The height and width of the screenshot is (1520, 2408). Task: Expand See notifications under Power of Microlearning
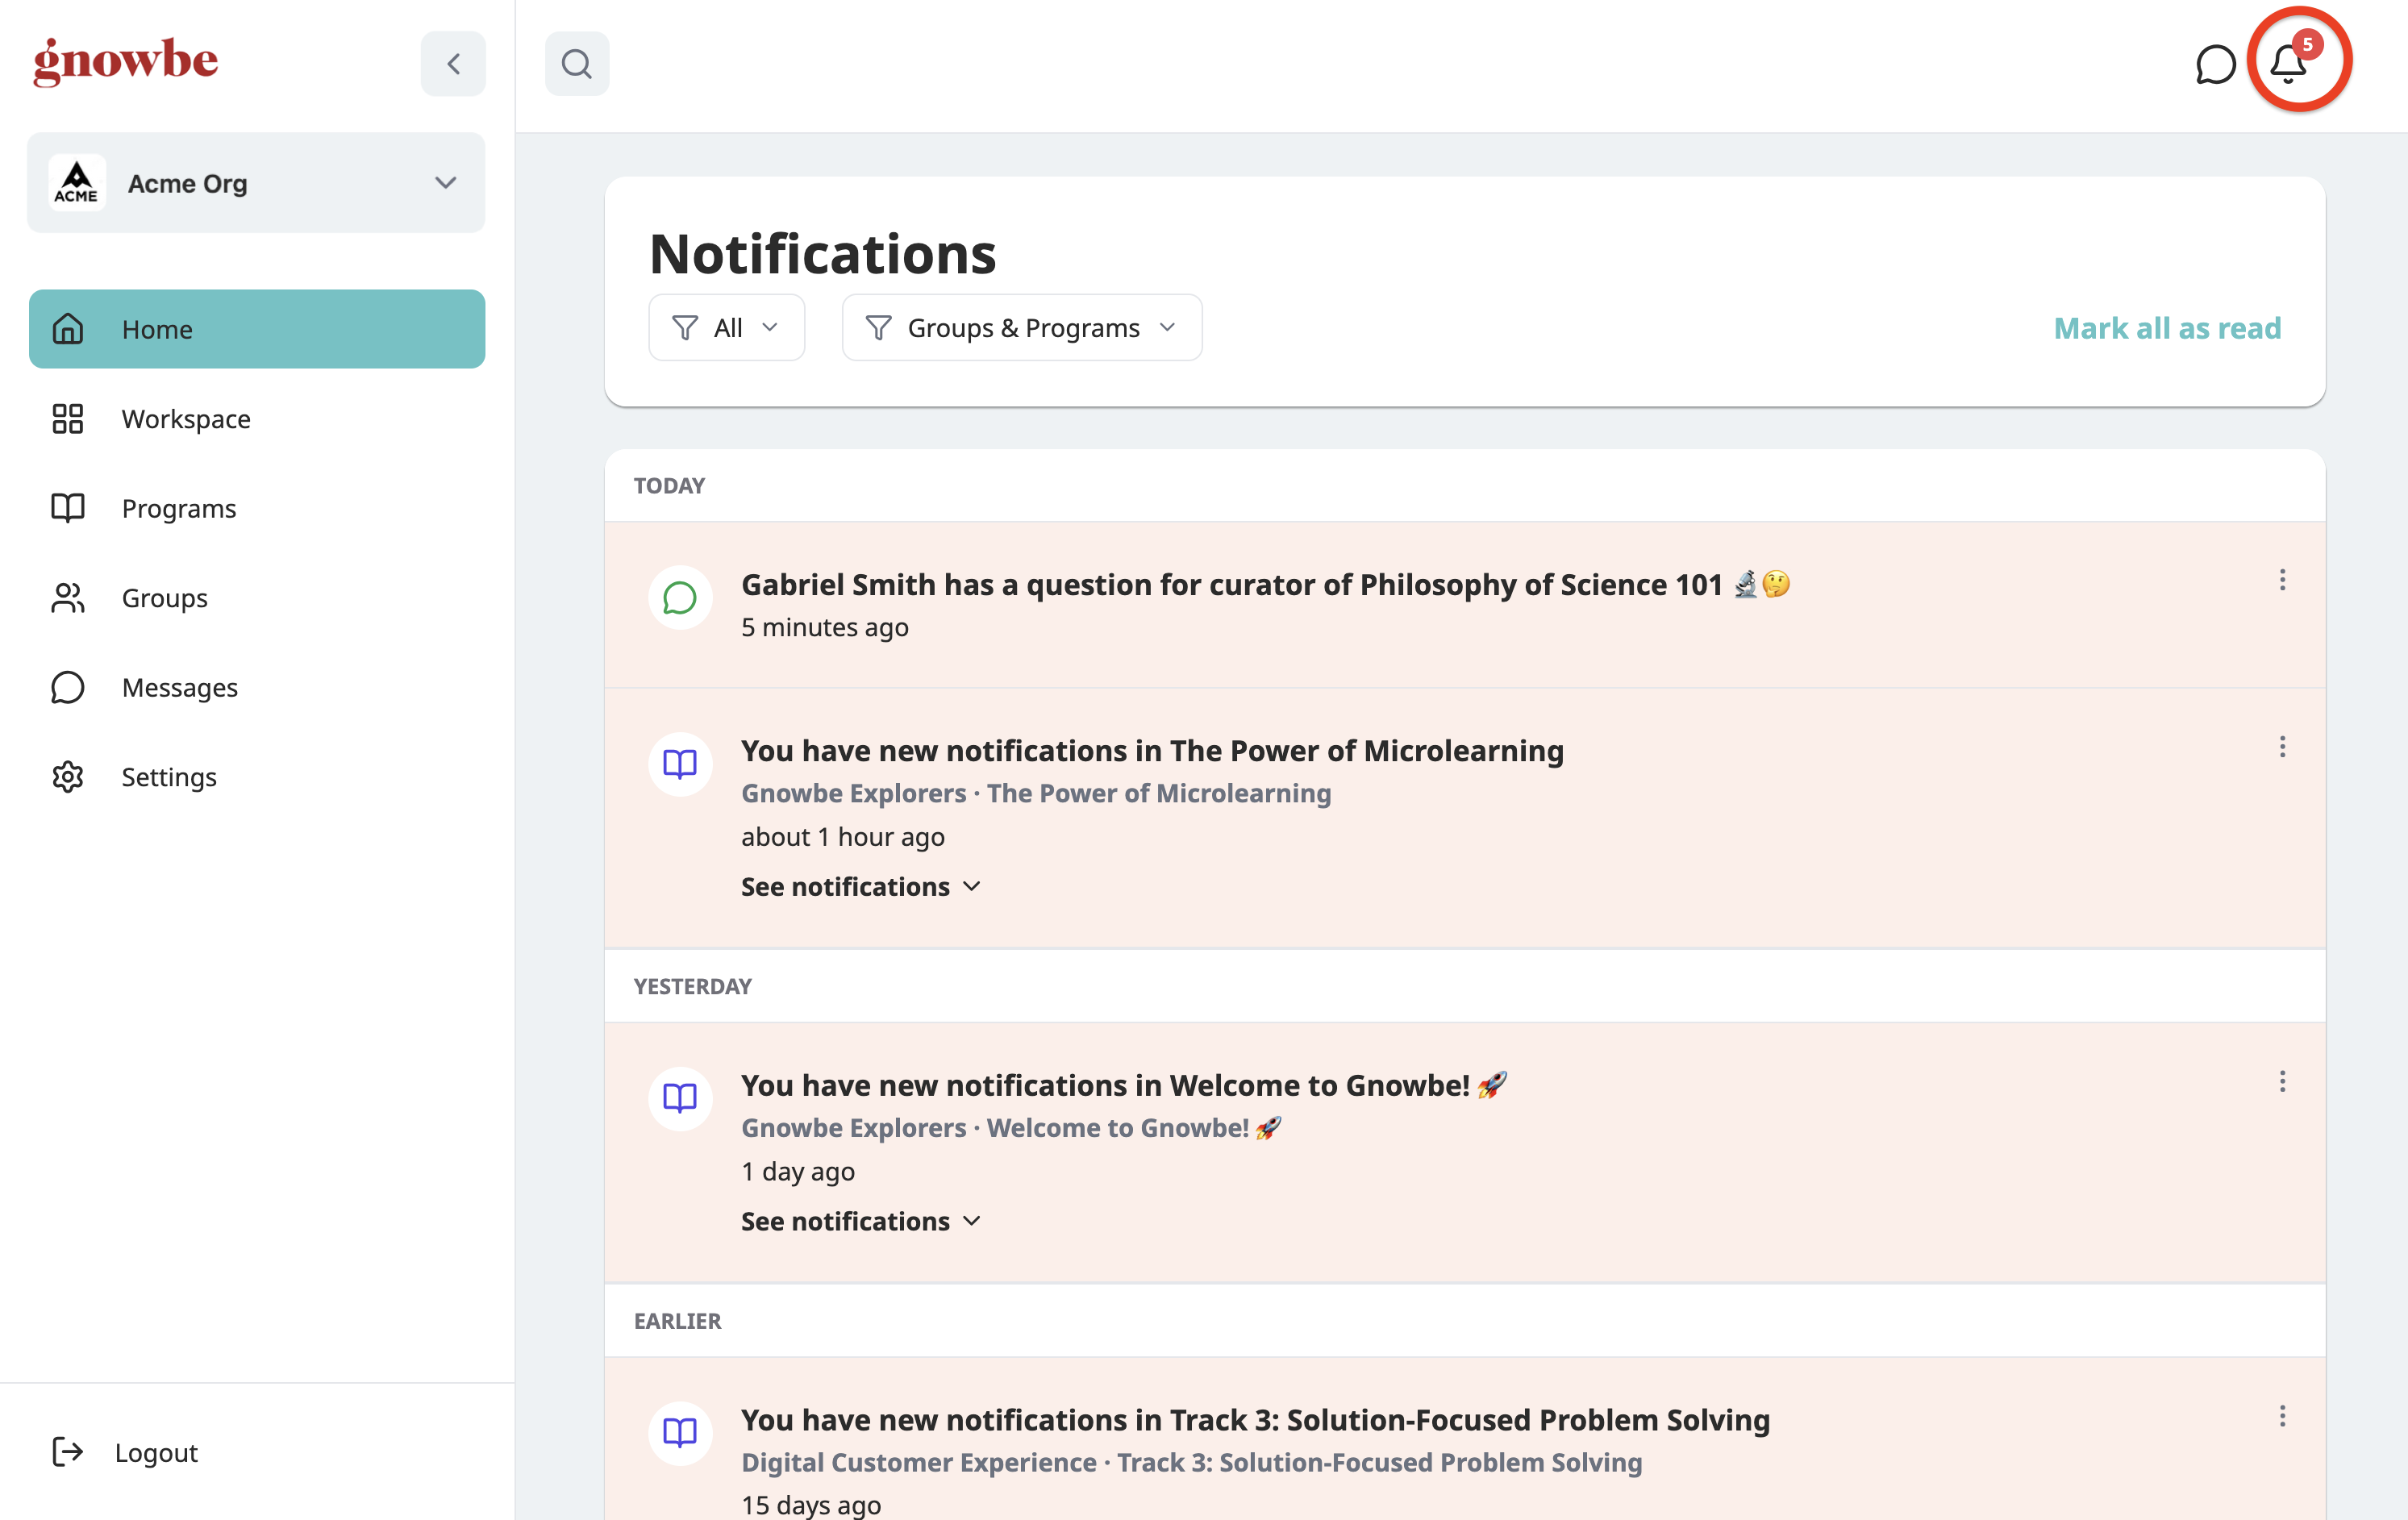coord(860,887)
